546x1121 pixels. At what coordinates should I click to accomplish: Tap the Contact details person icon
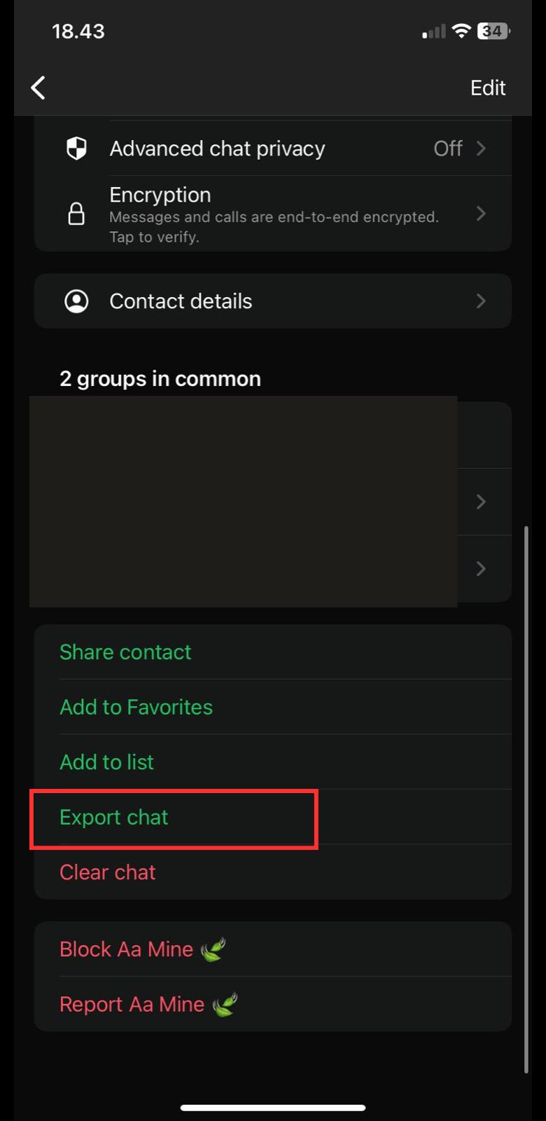pos(76,301)
